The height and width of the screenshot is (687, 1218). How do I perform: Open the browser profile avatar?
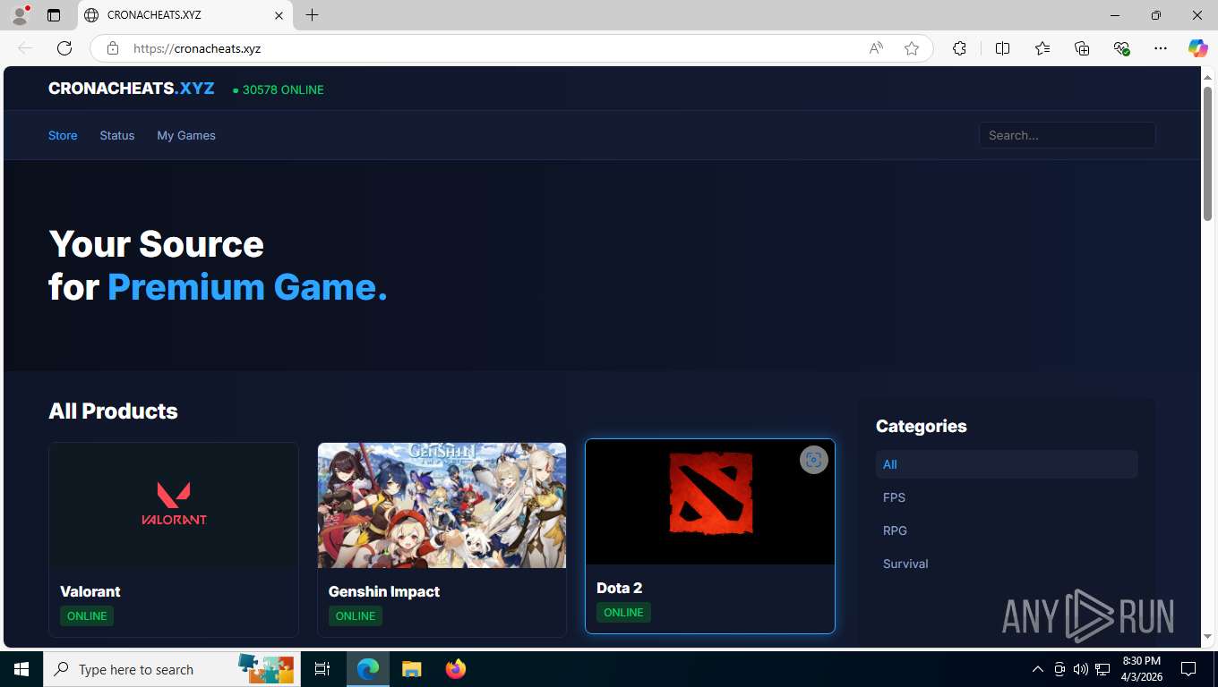click(x=20, y=15)
